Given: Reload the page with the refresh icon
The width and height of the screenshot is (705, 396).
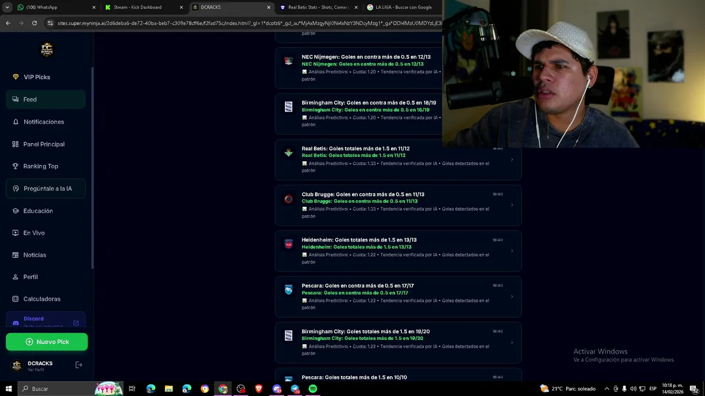Looking at the screenshot, I should click(34, 23).
